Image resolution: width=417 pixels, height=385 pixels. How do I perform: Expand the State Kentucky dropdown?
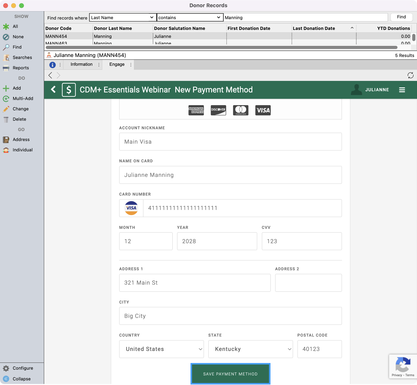250,349
